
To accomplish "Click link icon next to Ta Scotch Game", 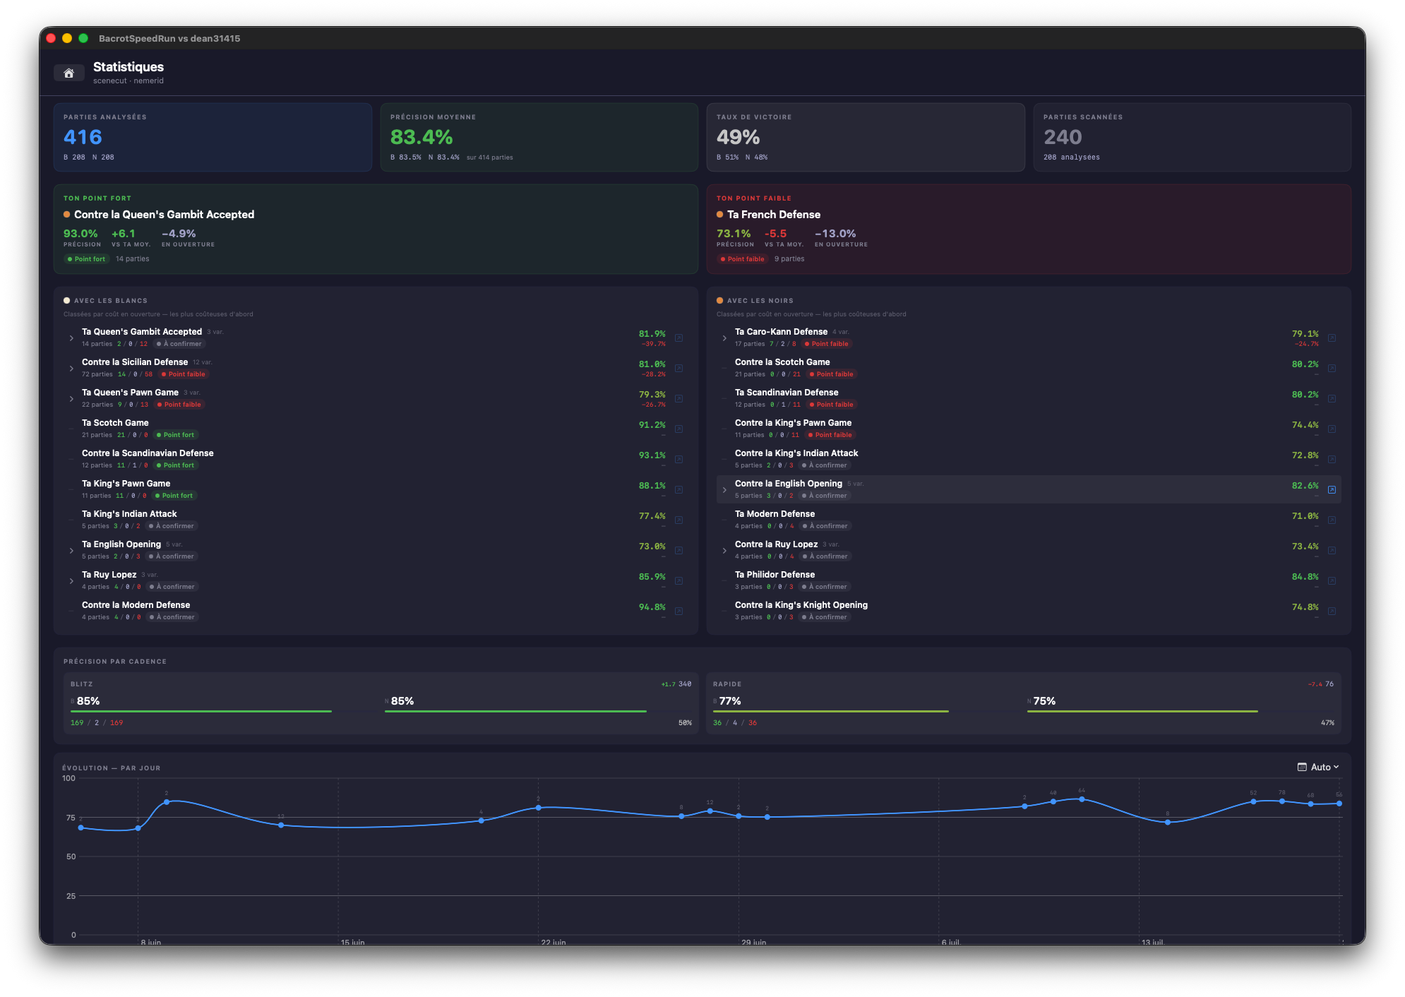I will [x=678, y=429].
